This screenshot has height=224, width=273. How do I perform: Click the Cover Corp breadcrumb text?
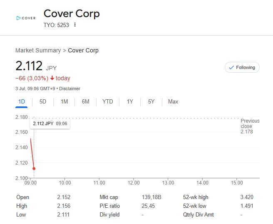point(83,50)
